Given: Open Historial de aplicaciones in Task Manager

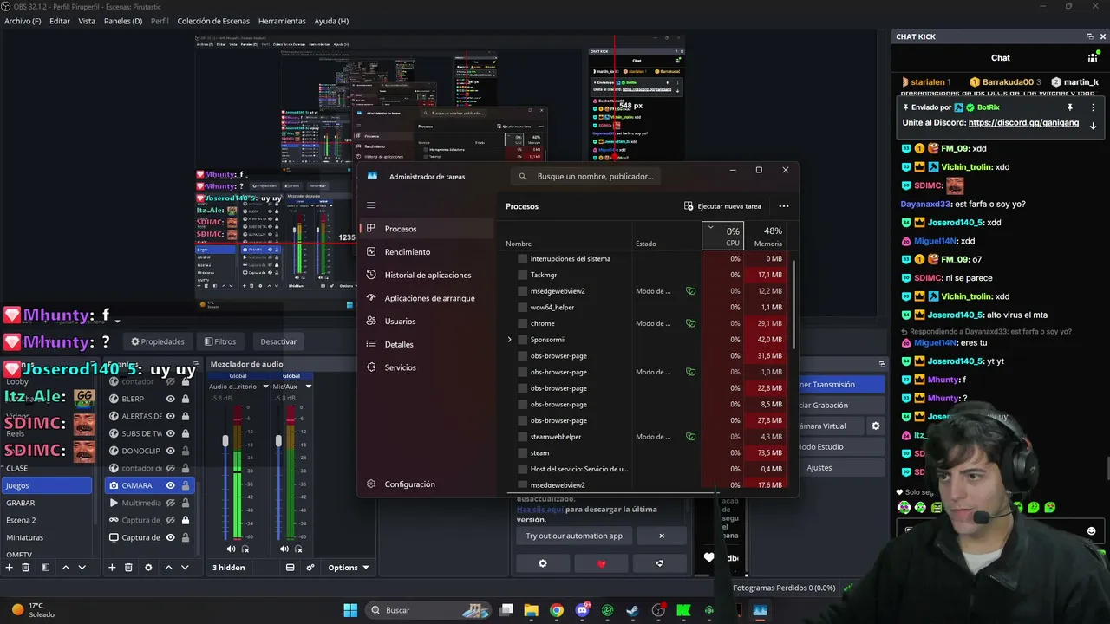Looking at the screenshot, I should coord(428,275).
